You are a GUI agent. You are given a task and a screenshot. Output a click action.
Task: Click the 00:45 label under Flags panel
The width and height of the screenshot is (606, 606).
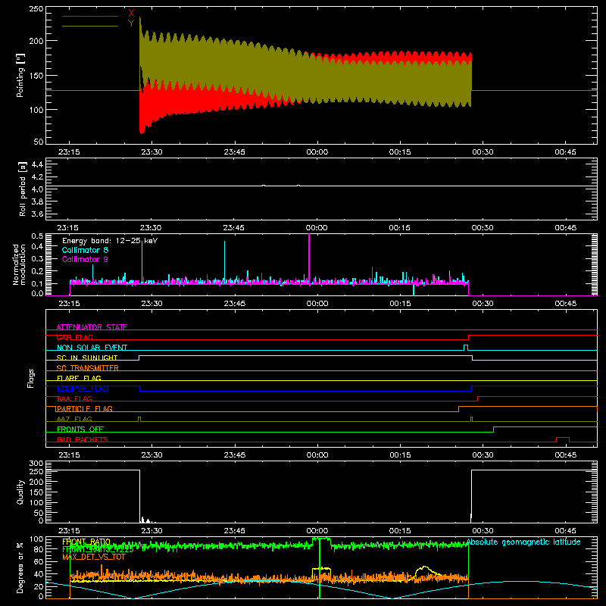tap(565, 455)
